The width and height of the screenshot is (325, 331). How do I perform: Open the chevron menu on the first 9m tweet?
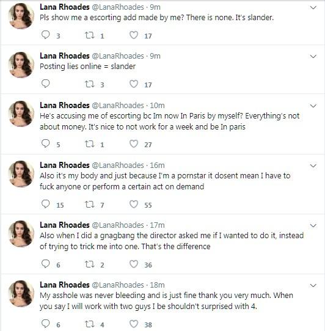313,7
